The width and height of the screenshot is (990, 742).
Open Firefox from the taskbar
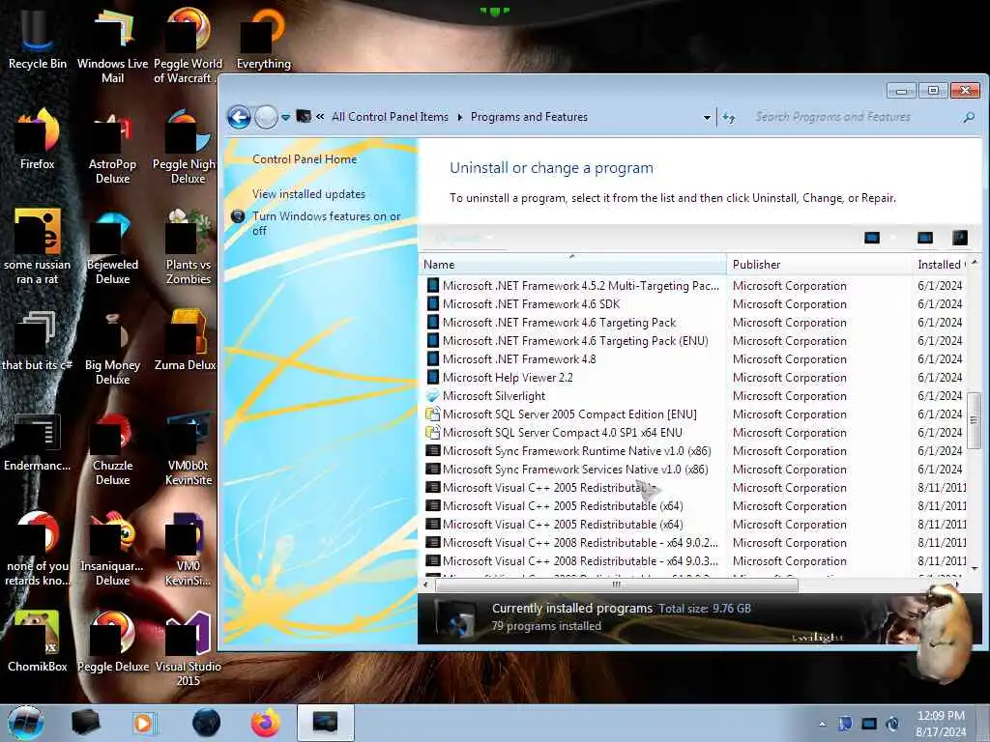(x=265, y=723)
